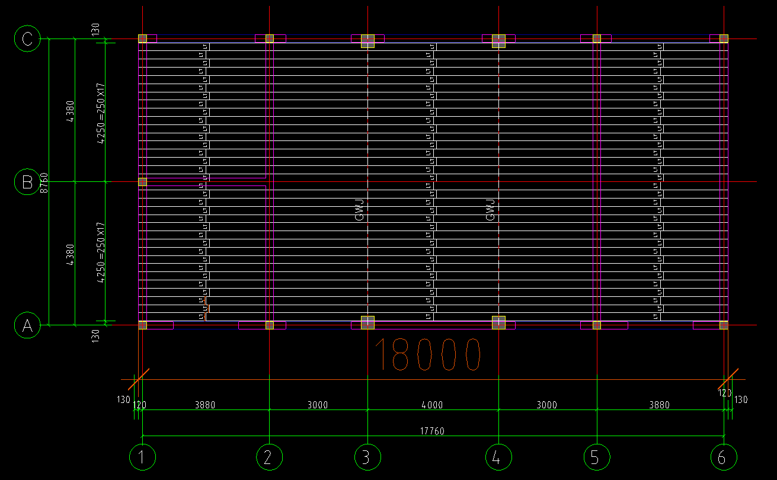Click the 3000 dimension between axes 2 and 3
Image resolution: width=777 pixels, height=480 pixels.
coord(317,405)
